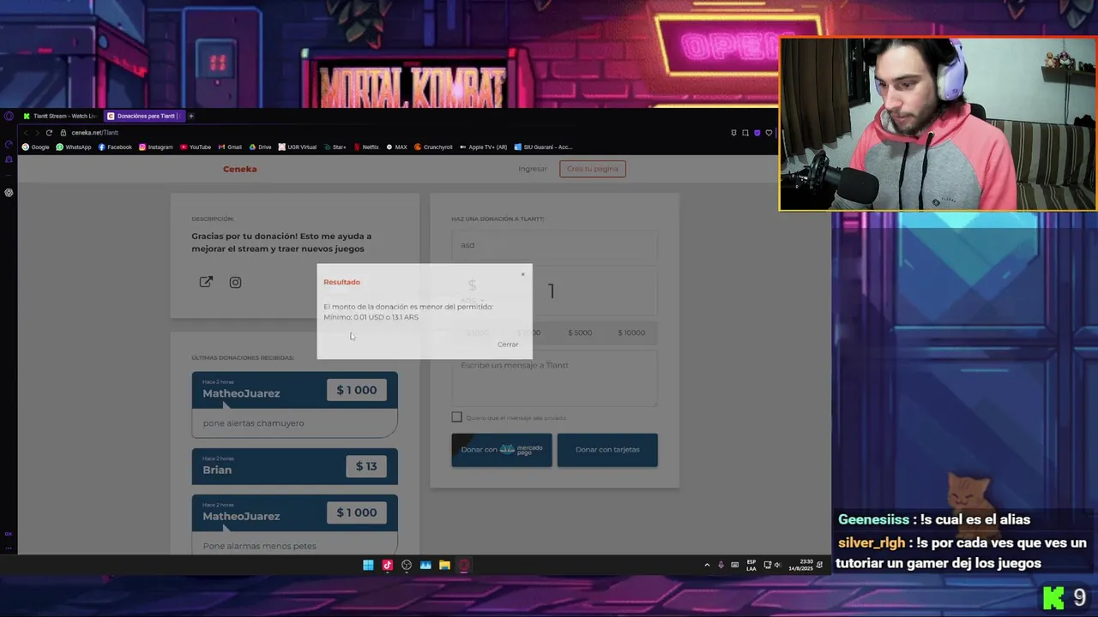The image size is (1098, 617).
Task: Open Star+ bookmark
Action: point(335,147)
